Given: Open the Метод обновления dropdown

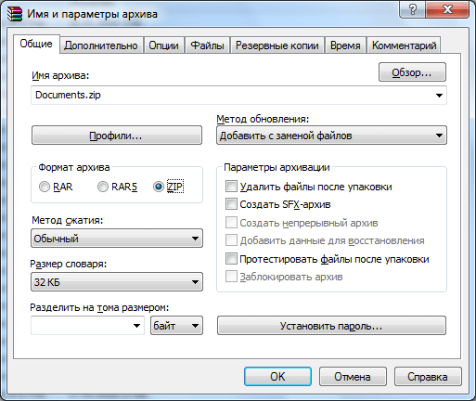Looking at the screenshot, I should 331,136.
